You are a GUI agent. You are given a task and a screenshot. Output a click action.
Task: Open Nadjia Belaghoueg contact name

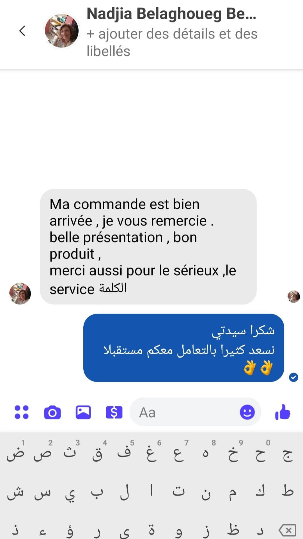[x=171, y=14]
